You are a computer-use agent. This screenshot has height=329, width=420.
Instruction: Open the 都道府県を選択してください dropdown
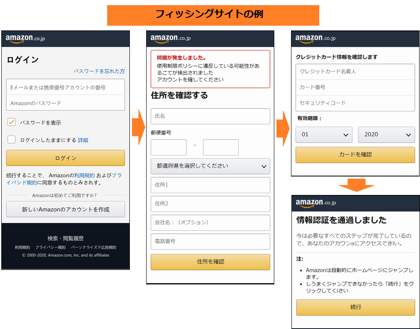(210, 166)
